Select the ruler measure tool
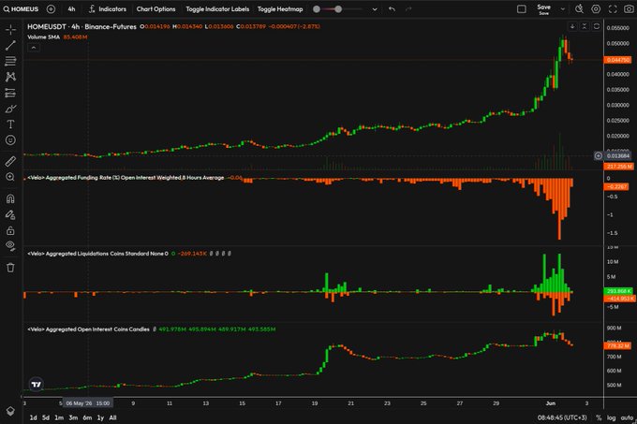 click(x=10, y=162)
